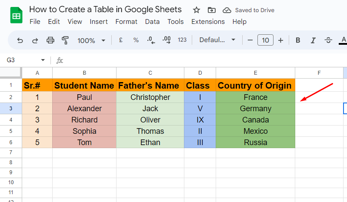This screenshot has width=347, height=202.
Task: Open the Insert menu
Action: coord(99,22)
